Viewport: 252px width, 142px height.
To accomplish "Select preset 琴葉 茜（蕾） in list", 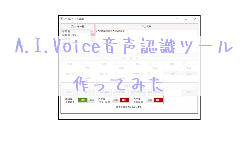I will (x=76, y=35).
